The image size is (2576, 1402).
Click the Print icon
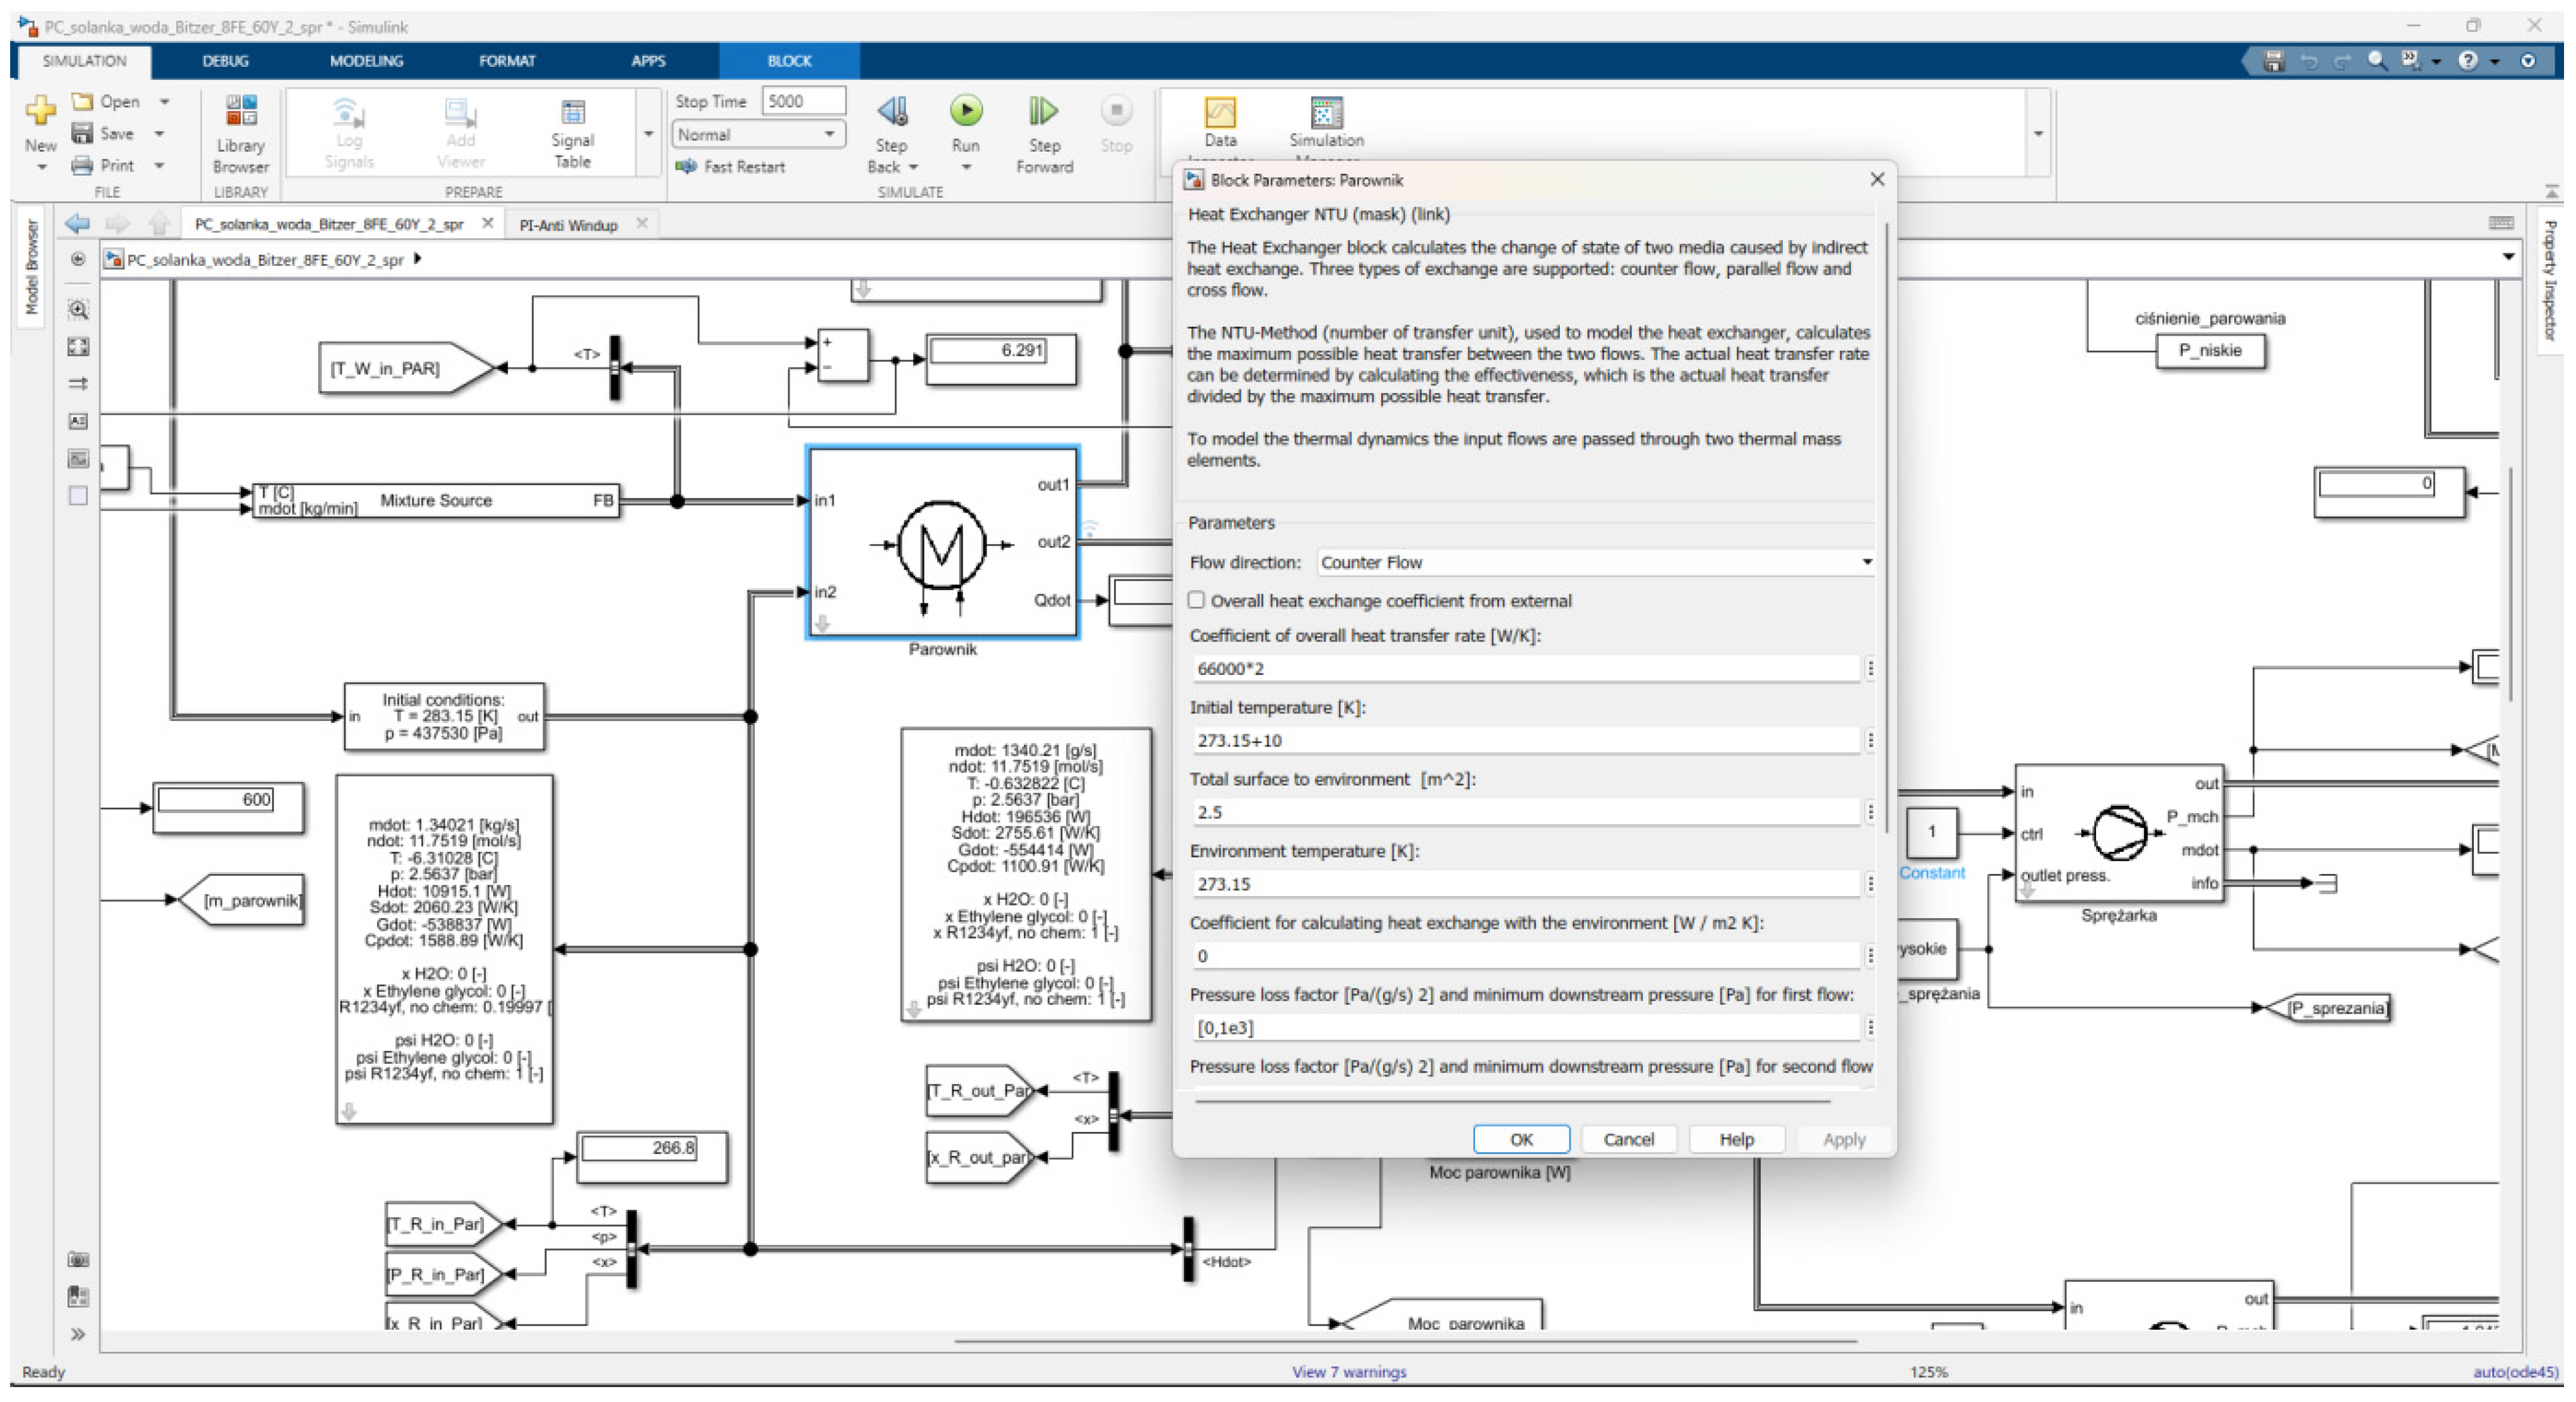[82, 165]
